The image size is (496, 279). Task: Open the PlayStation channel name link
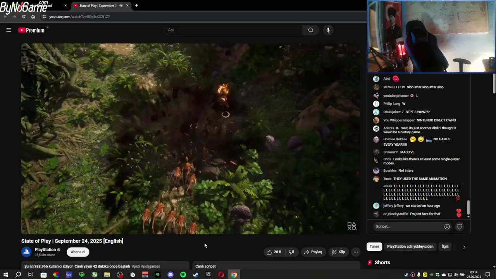pos(45,250)
